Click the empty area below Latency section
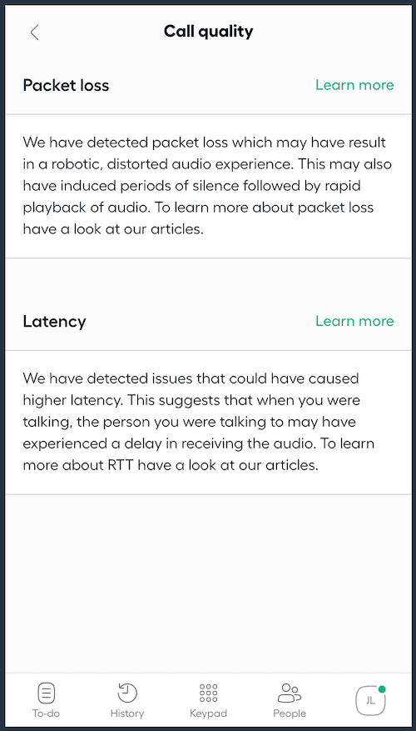The height and width of the screenshot is (731, 416). click(208, 583)
